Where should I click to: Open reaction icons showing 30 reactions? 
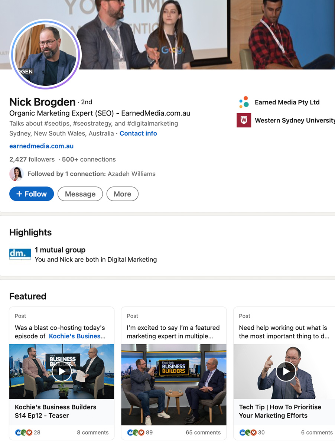click(x=252, y=432)
